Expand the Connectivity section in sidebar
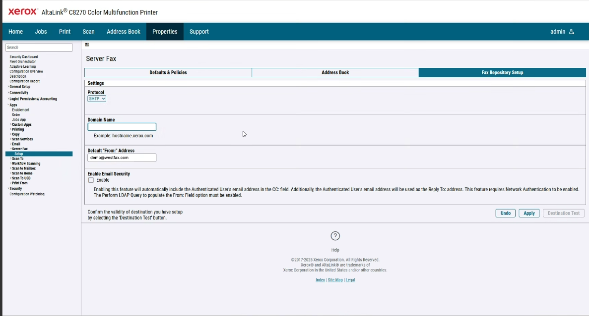589x316 pixels. [x=18, y=93]
